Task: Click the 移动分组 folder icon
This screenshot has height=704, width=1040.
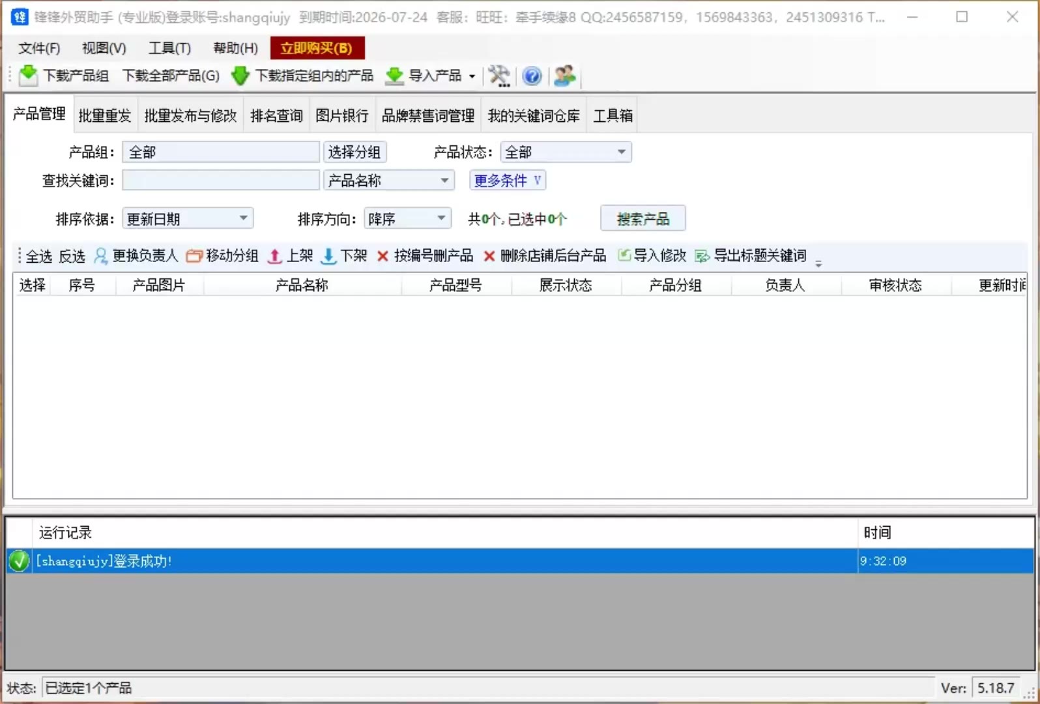Action: pos(194,256)
